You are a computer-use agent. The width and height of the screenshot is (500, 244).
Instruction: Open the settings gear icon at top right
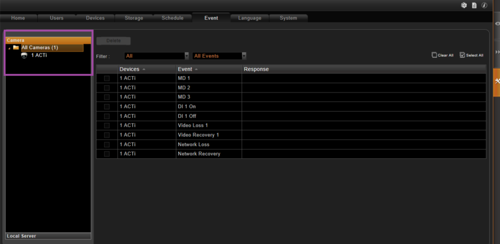[x=464, y=5]
